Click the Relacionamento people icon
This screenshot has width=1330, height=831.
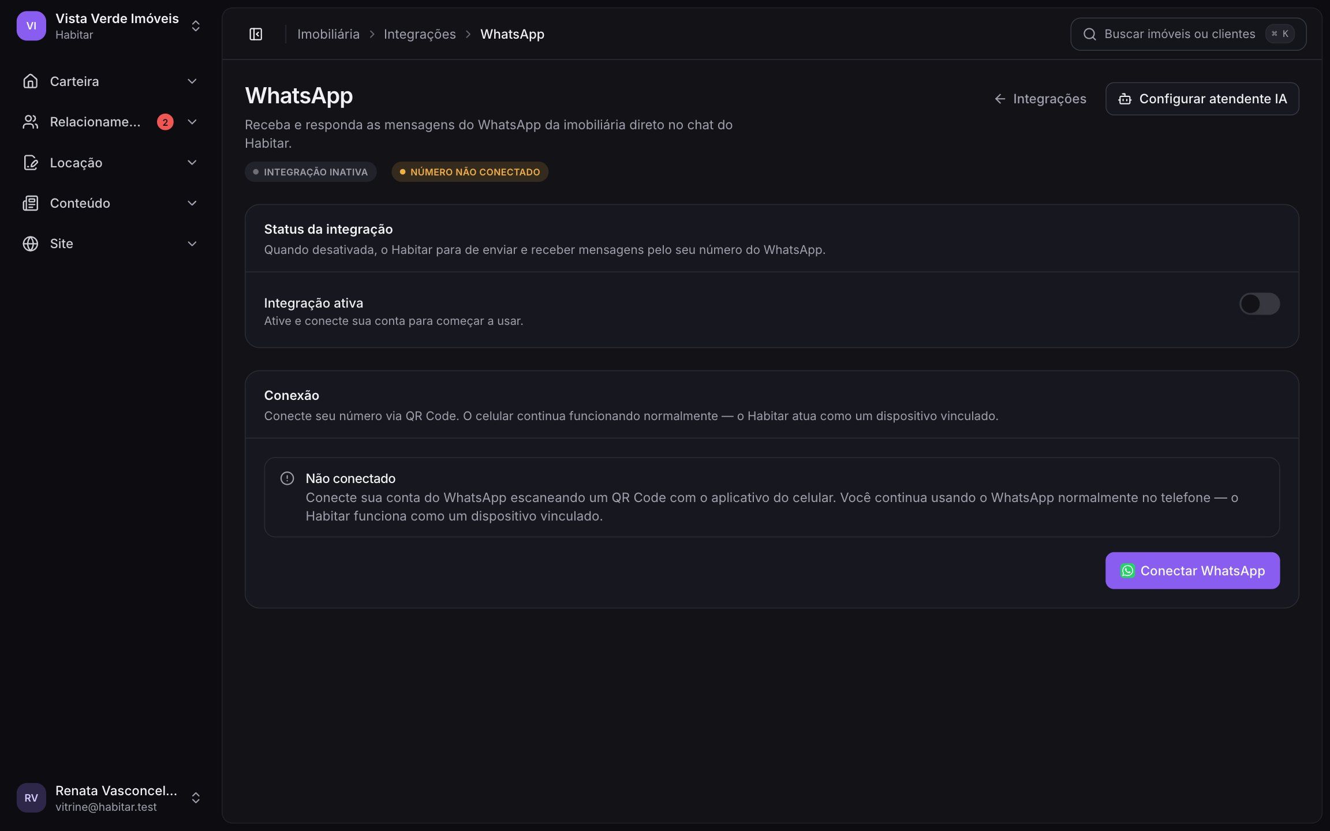point(31,122)
